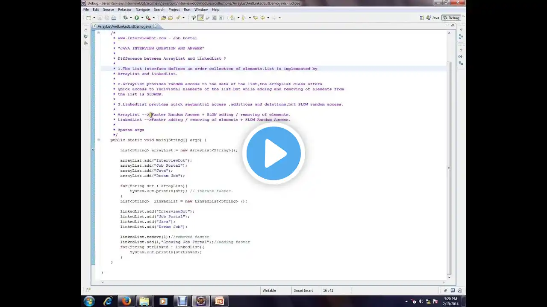Select the ArrayListAndLinkedListDemo.java editor tab
547x307 pixels.
(x=124, y=26)
